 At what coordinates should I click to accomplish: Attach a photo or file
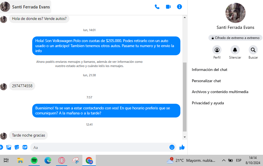pos(9,147)
